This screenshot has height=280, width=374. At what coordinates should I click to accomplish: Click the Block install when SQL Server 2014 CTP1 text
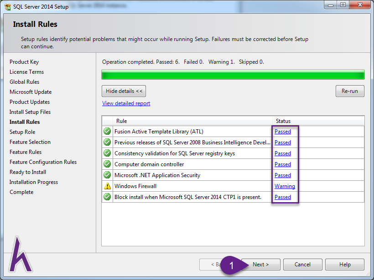[188, 197]
